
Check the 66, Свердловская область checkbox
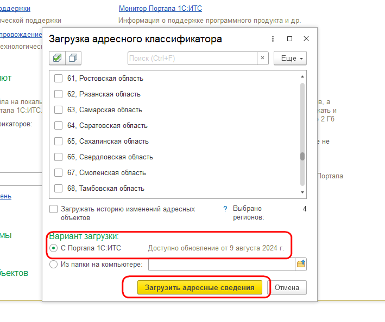point(58,157)
